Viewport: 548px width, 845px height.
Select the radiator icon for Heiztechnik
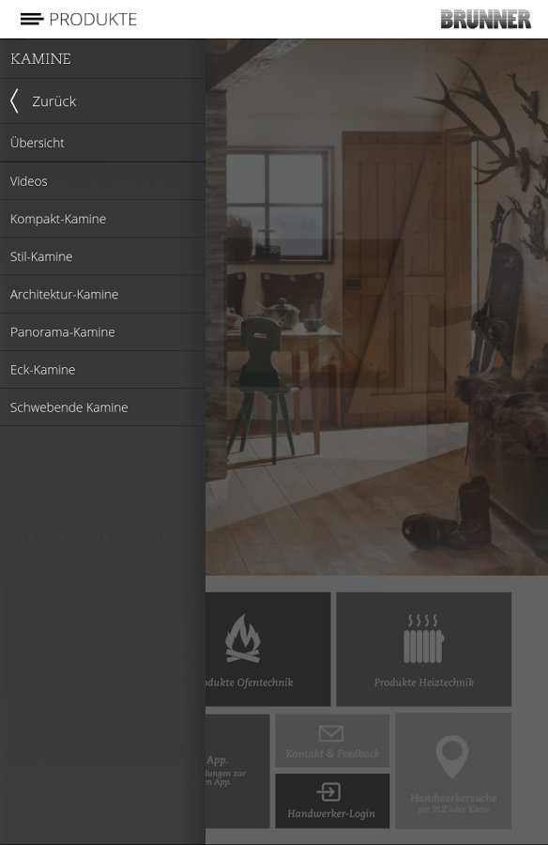[x=423, y=638]
